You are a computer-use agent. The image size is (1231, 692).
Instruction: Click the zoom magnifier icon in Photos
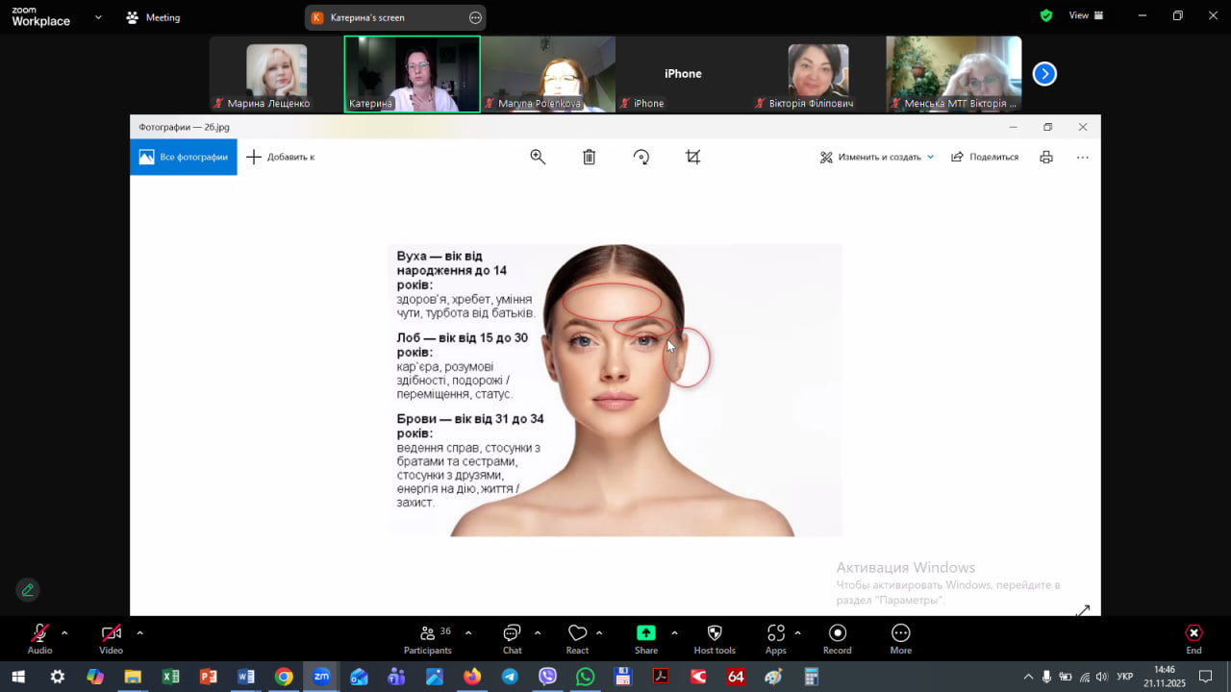pyautogui.click(x=538, y=157)
